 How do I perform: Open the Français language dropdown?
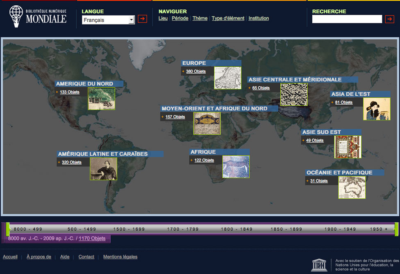pyautogui.click(x=108, y=20)
